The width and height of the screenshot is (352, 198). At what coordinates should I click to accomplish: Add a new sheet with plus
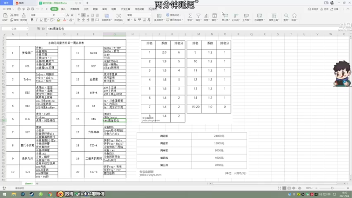(37, 183)
